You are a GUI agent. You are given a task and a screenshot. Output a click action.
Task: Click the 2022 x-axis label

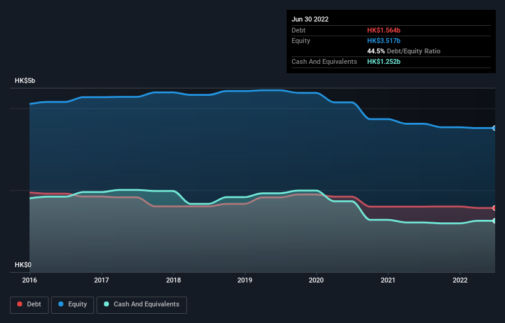[x=460, y=280]
